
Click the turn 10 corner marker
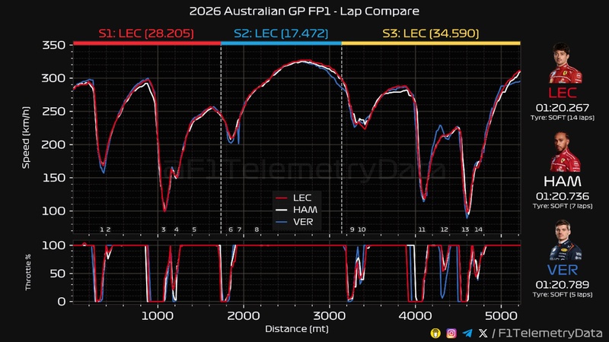(x=362, y=230)
